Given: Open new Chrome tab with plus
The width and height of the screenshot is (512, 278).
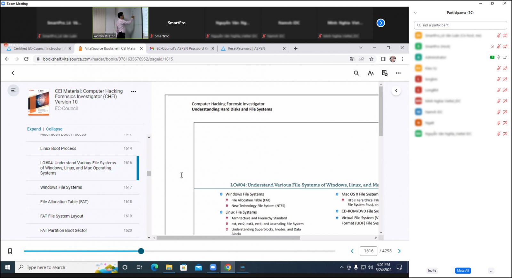Looking at the screenshot, I should click(296, 48).
